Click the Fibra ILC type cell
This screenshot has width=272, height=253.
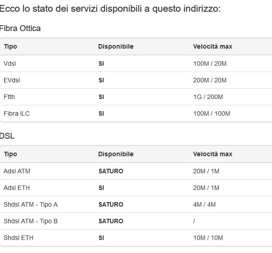point(17,113)
